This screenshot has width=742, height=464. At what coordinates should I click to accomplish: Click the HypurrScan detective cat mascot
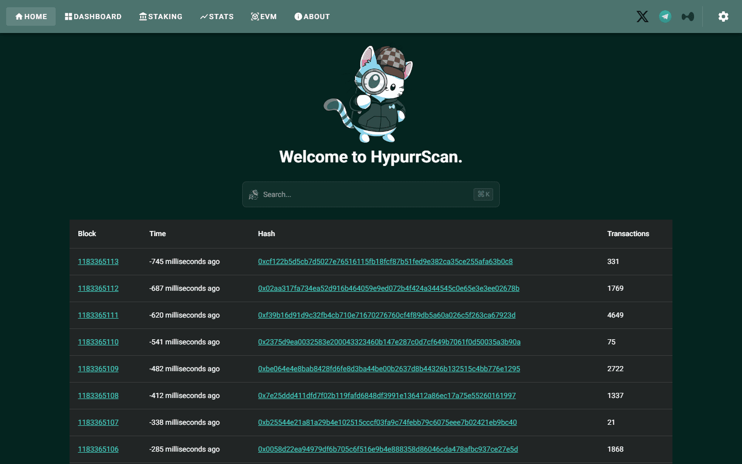click(369, 94)
